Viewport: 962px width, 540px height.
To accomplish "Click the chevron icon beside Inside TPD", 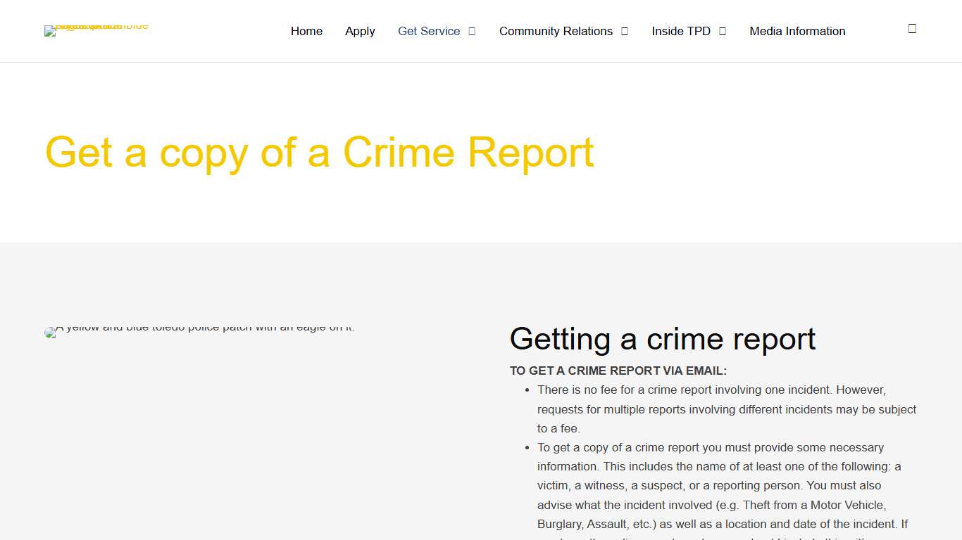I will (x=722, y=31).
